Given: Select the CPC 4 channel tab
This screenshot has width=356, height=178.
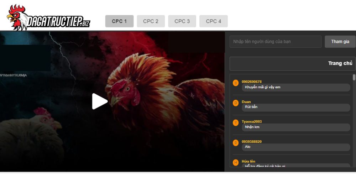Looking at the screenshot, I should tap(213, 21).
